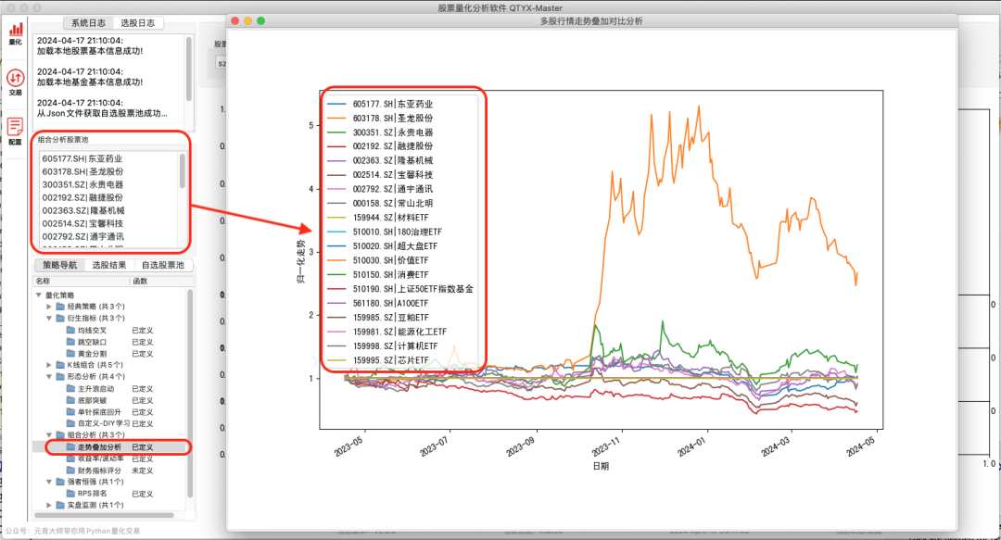
Task: Expand the 经典策略 (共3个) node
Action: pyautogui.click(x=49, y=307)
